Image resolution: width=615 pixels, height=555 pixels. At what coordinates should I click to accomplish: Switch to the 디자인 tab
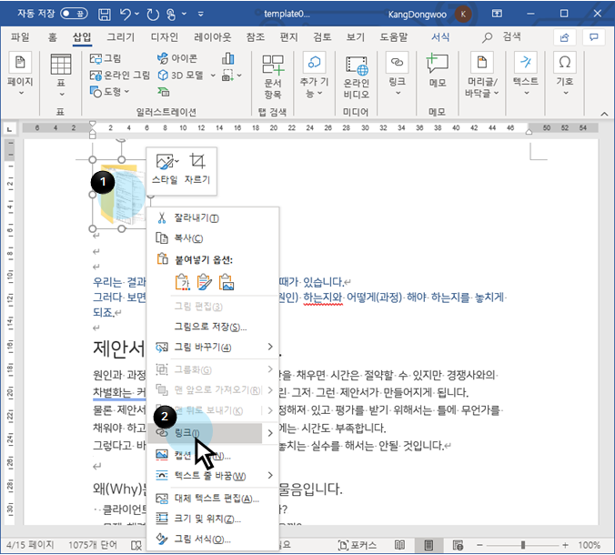pyautogui.click(x=165, y=37)
